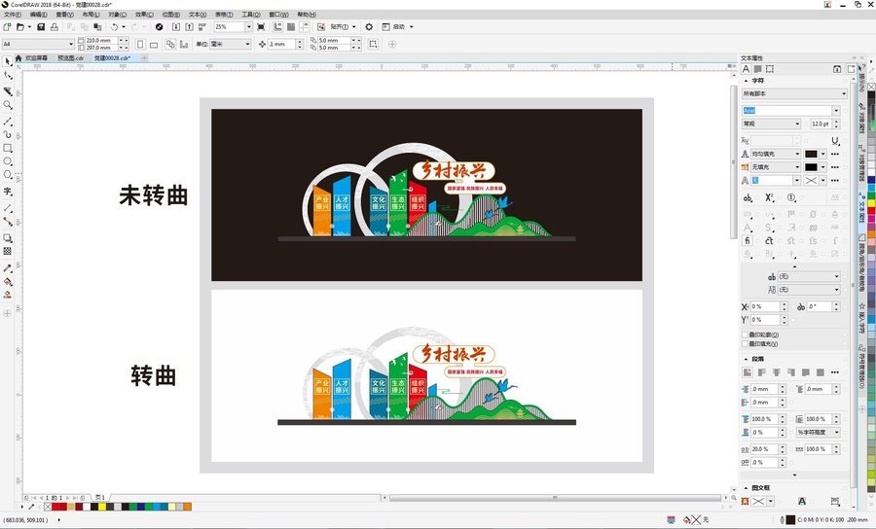The width and height of the screenshot is (876, 529).
Task: Open the A4 page size dropdown
Action: pos(71,44)
